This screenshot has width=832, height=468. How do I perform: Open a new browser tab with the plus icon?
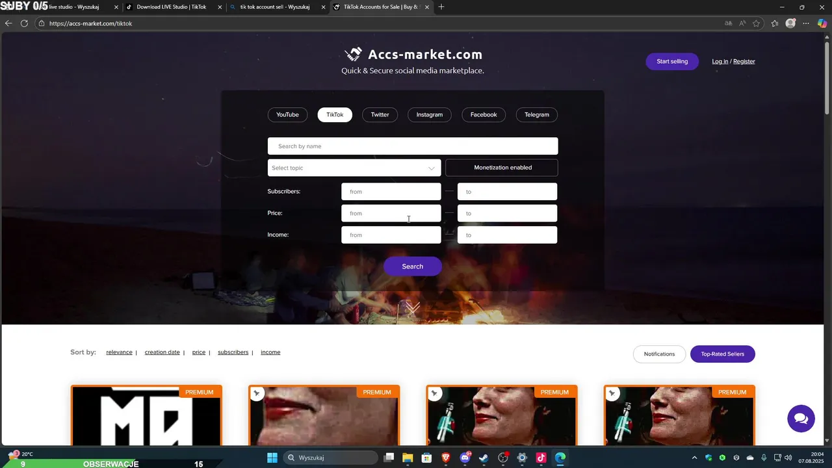(441, 7)
